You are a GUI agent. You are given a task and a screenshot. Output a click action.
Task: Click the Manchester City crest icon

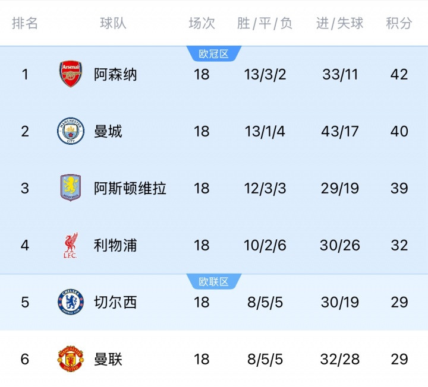point(71,131)
